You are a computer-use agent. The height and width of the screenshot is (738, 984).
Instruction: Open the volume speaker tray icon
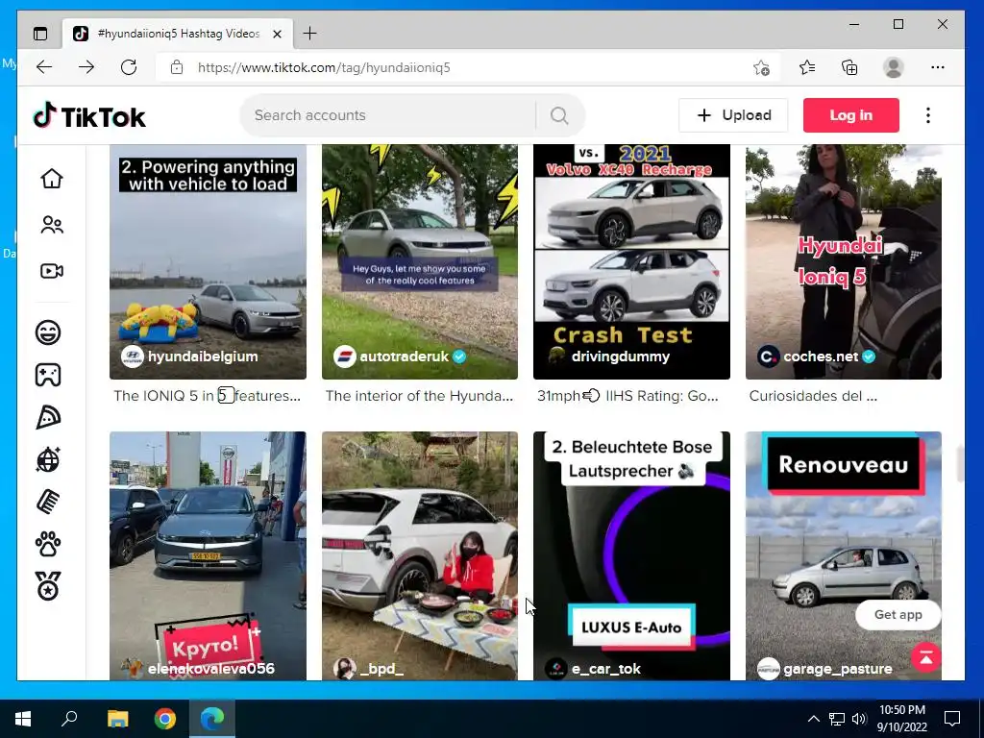coord(859,719)
